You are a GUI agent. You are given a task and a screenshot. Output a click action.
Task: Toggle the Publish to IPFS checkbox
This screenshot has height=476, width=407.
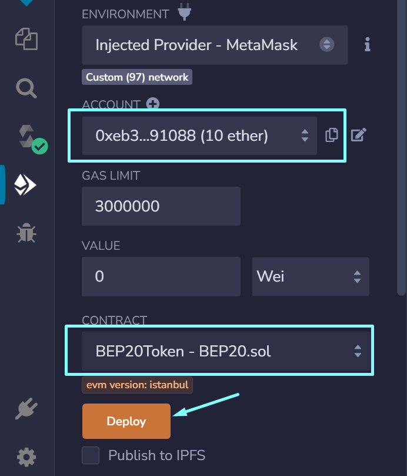coord(91,455)
